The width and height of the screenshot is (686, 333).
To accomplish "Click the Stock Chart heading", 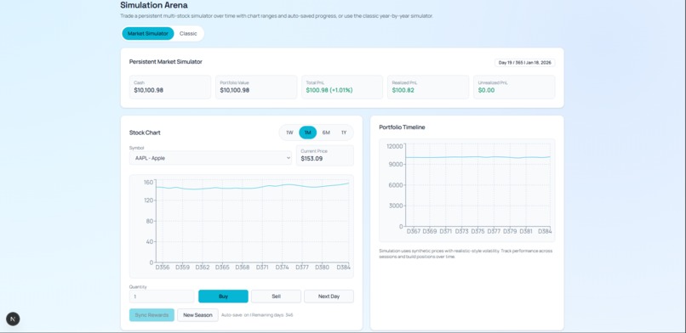I will pos(145,133).
